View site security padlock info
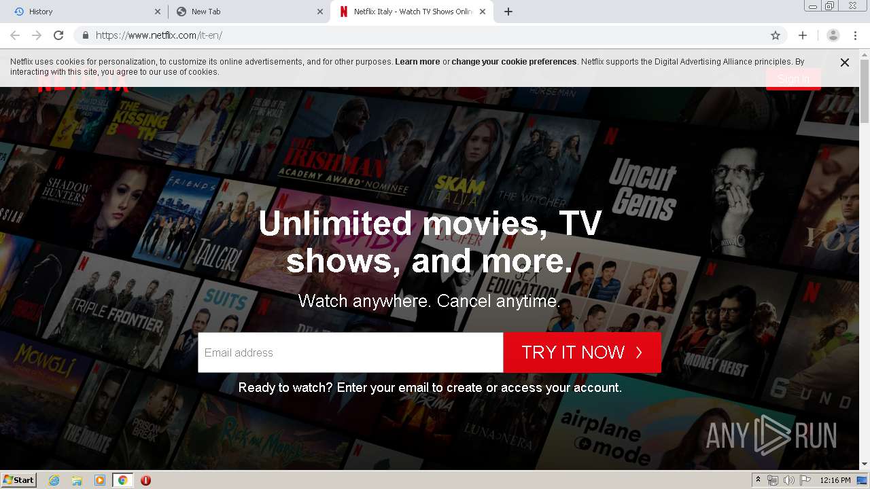Viewport: 870px width, 489px height. coord(86,35)
